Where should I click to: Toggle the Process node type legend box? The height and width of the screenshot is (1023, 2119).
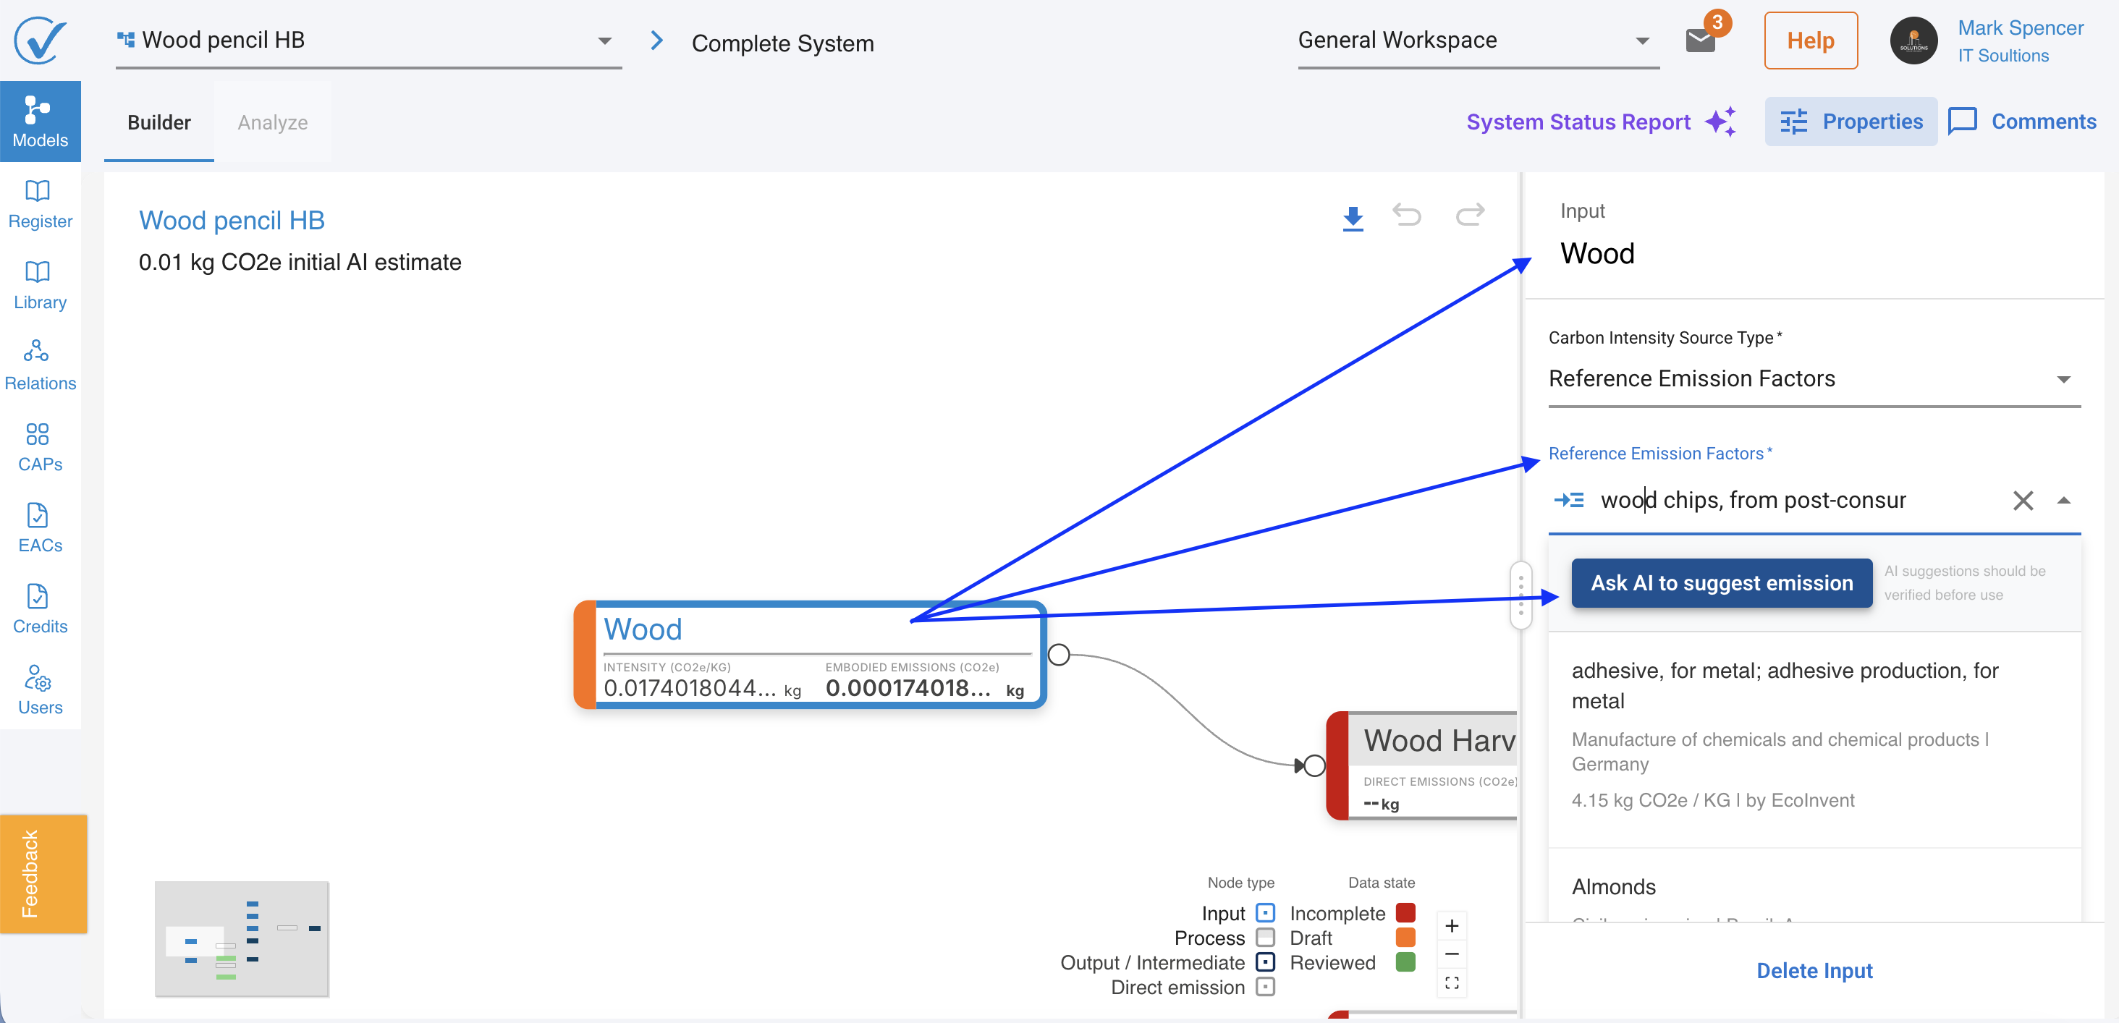pyautogui.click(x=1266, y=938)
